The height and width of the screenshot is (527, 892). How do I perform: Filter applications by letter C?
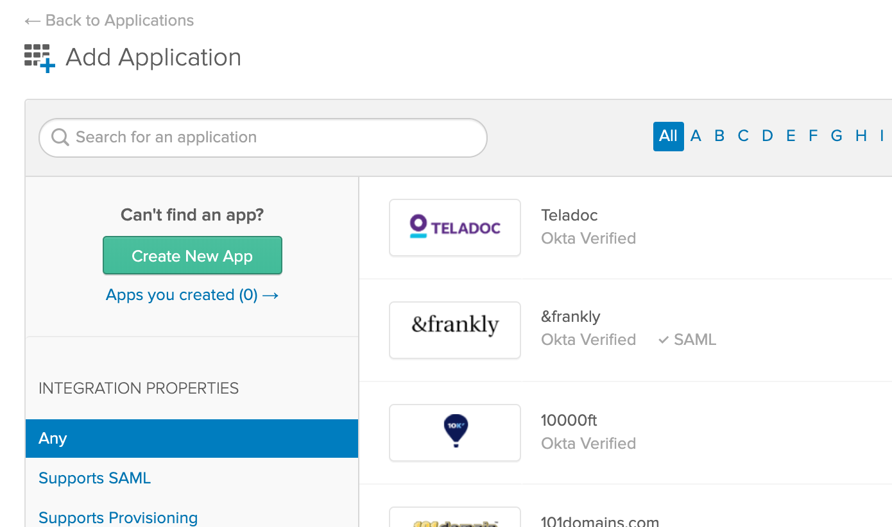point(743,136)
